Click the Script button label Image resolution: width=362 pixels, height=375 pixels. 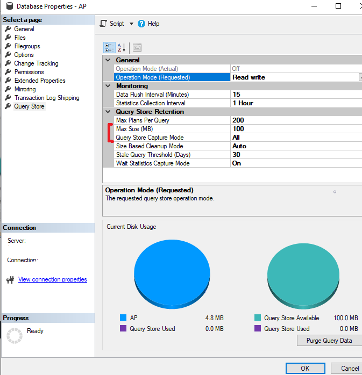pos(117,24)
